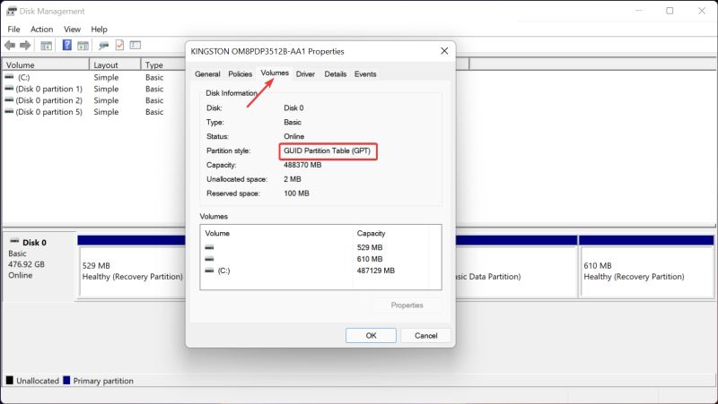The image size is (718, 404).
Task: Open Help via blue question mark icon
Action: point(67,46)
